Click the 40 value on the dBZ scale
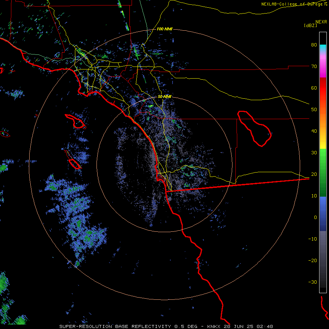This screenshot has height=329, width=329. coord(314,131)
